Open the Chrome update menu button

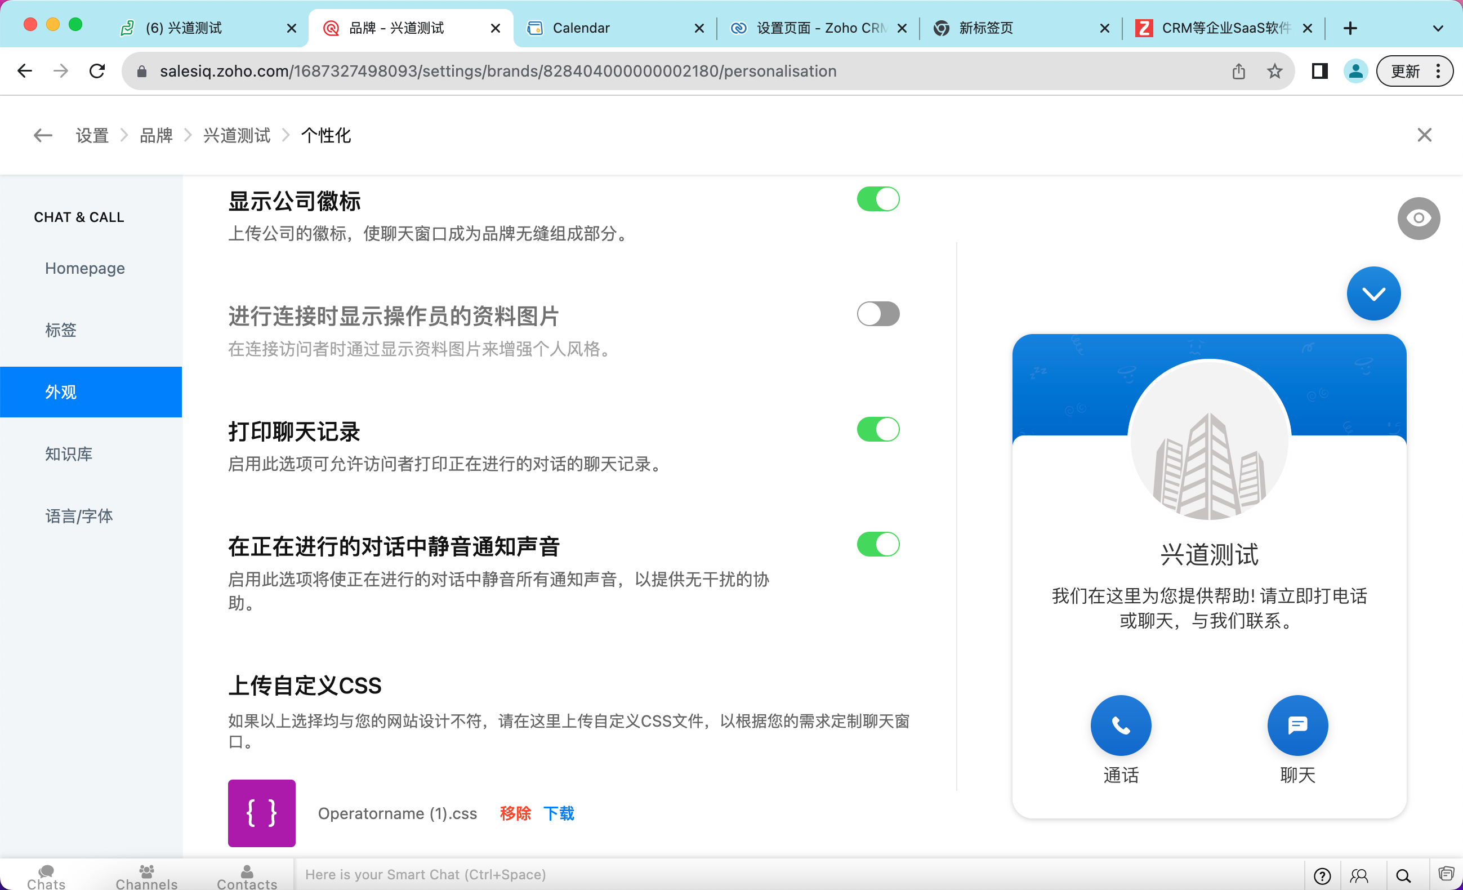click(x=1415, y=71)
